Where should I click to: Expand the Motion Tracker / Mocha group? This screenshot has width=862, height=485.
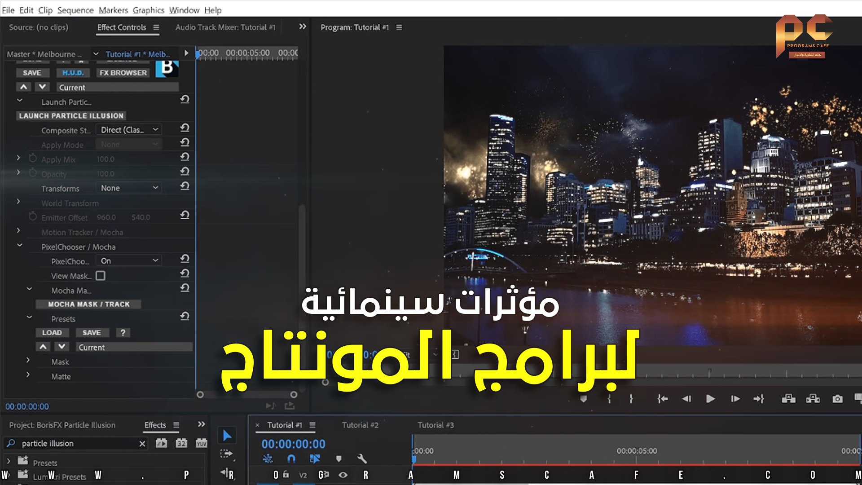point(18,230)
